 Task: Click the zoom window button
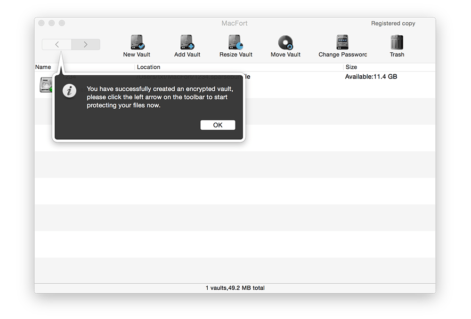[62, 23]
